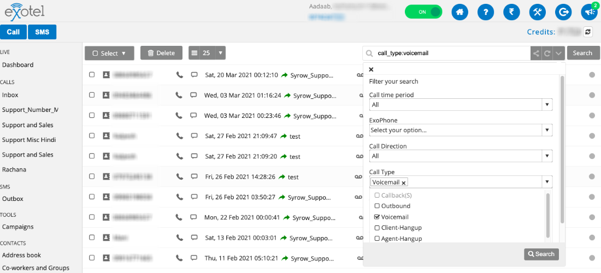Select checkbox for 20 Mar 2021 00:12:10 row
The width and height of the screenshot is (601, 273).
(x=92, y=75)
